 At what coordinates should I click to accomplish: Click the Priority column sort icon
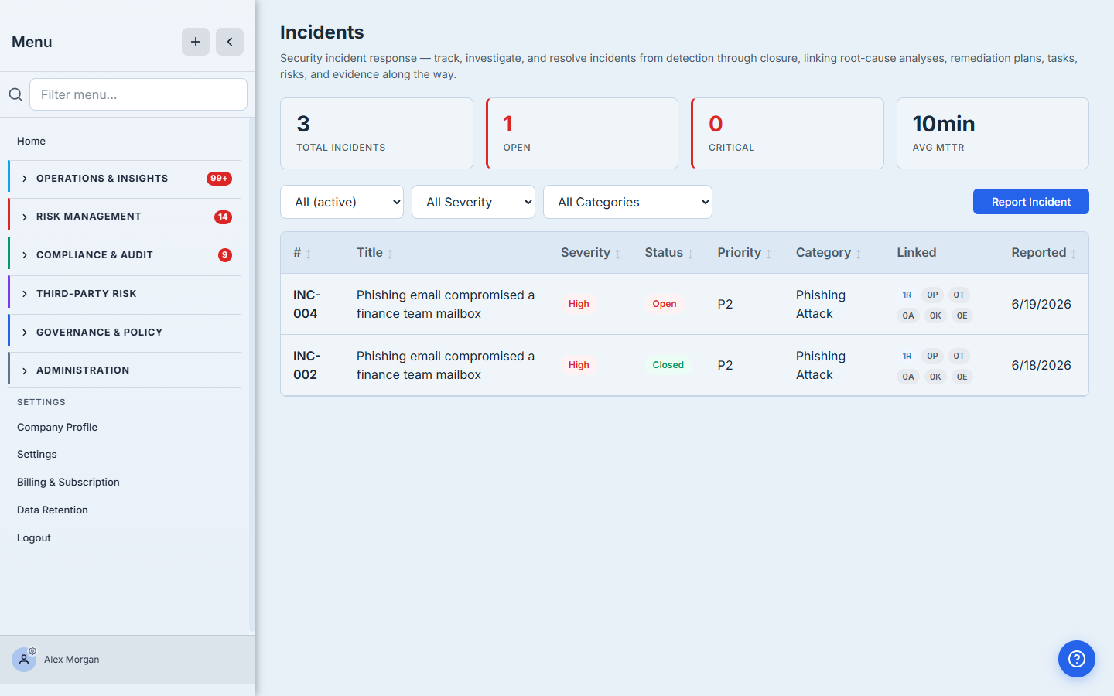[768, 254]
